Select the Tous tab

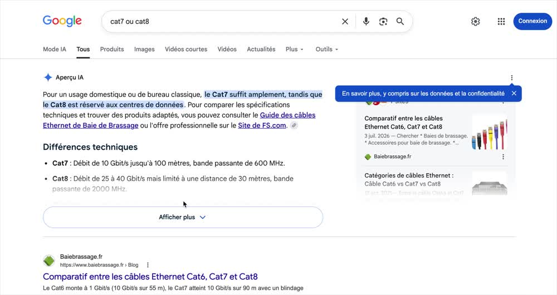(x=83, y=50)
